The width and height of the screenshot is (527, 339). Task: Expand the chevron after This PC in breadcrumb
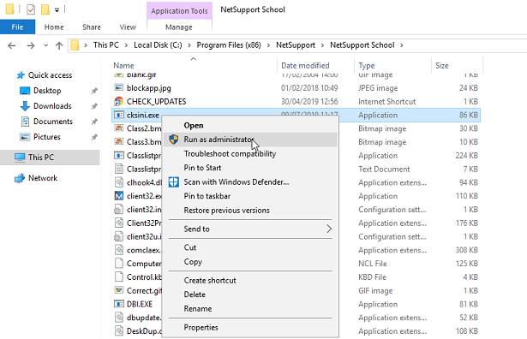[x=126, y=45]
